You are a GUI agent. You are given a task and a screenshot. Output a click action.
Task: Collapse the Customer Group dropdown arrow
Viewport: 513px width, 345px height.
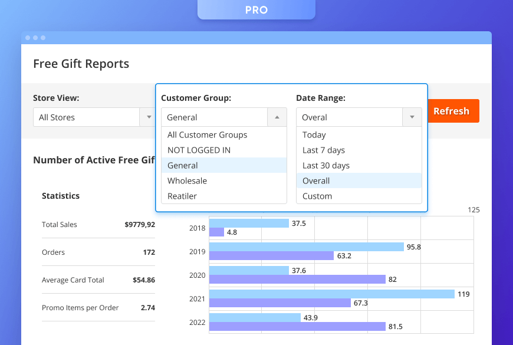(x=277, y=117)
